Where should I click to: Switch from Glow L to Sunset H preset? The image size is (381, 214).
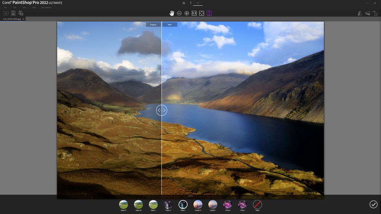[198, 205]
